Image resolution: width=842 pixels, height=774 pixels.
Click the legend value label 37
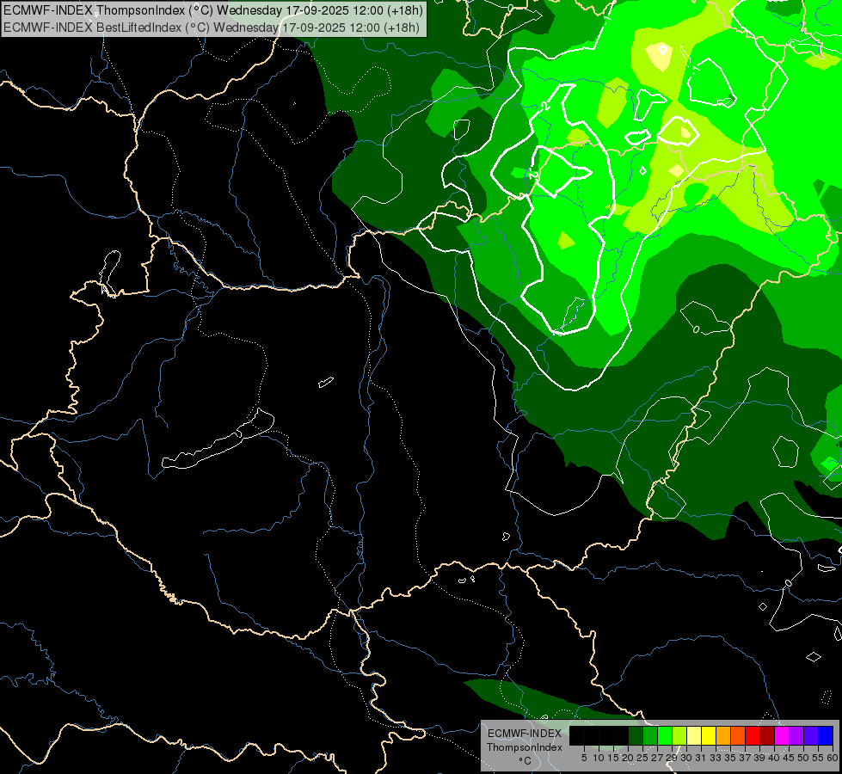pos(746,758)
